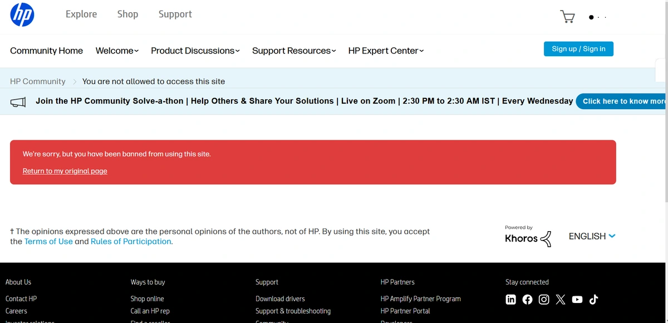668x323 pixels.
Task: Click the Ways to buy footer heading
Action: tap(148, 282)
